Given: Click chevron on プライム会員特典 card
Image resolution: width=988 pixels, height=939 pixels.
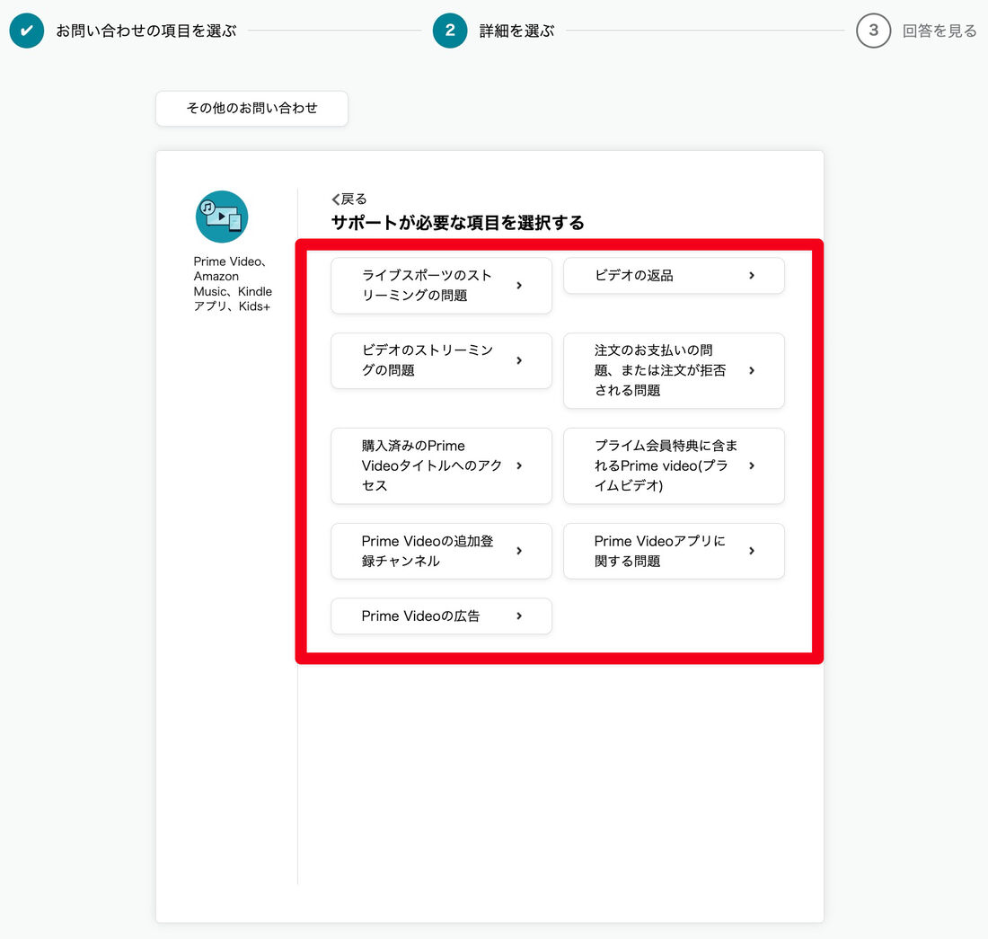Looking at the screenshot, I should coord(752,465).
